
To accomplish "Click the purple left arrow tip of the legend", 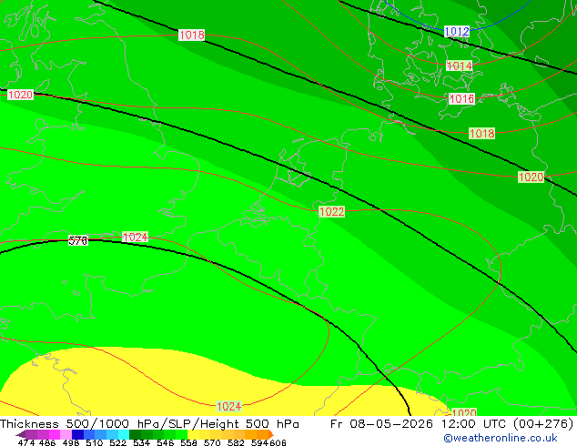I will tap(20, 434).
